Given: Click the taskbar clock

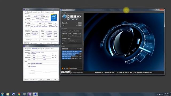Looking at the screenshot, I should 166,94.
